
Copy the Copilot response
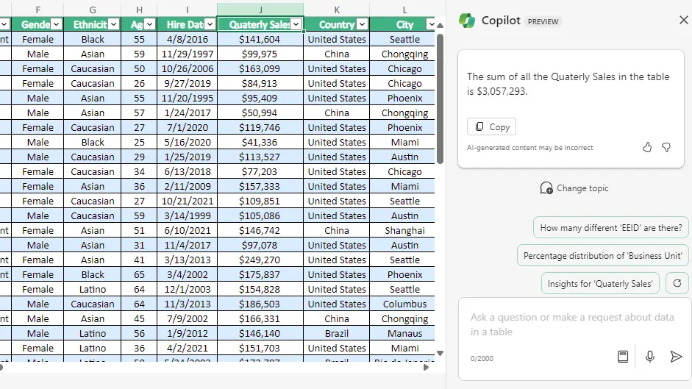click(x=492, y=126)
